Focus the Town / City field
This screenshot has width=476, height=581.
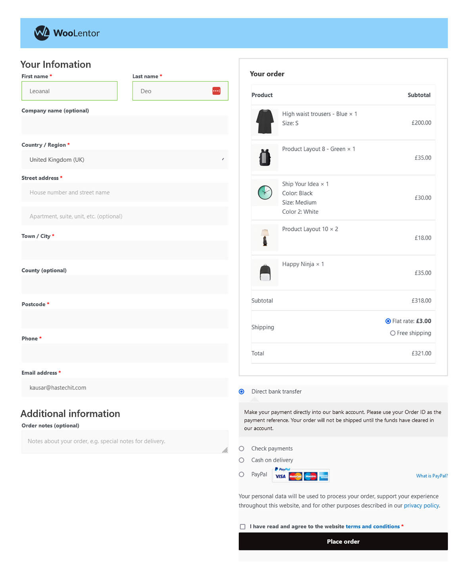125,250
